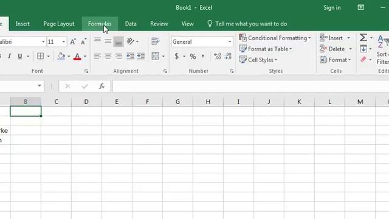389x219 pixels.
Task: Select Top Align
Action: 97,41
